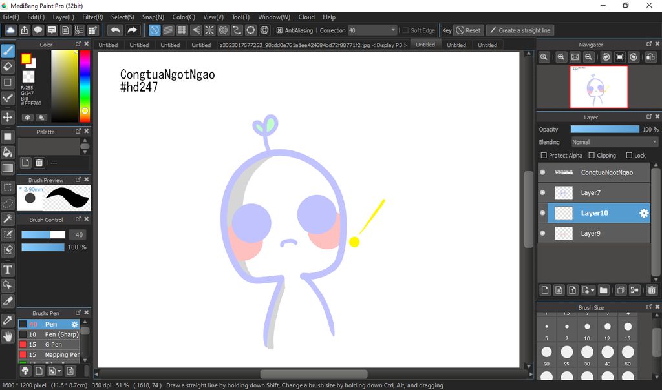Enable the Soft Edge checkbox
Image resolution: width=662 pixels, height=390 pixels.
coord(405,30)
